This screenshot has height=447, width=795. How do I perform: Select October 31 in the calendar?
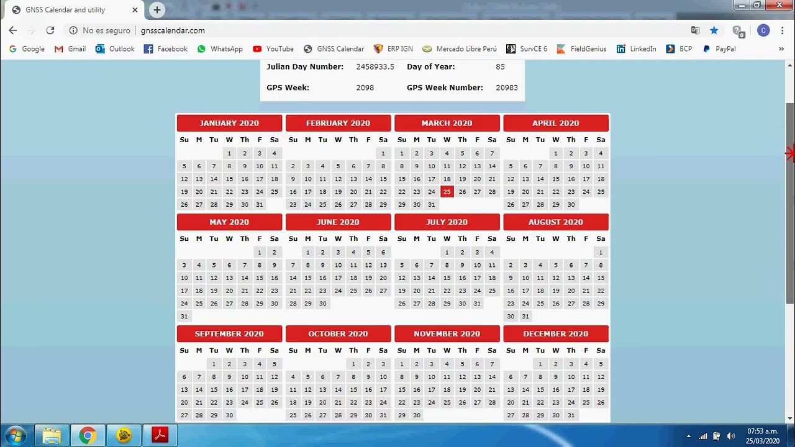coord(383,415)
